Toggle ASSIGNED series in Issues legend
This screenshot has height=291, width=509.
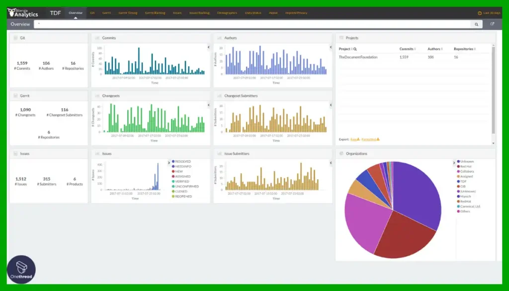click(181, 177)
